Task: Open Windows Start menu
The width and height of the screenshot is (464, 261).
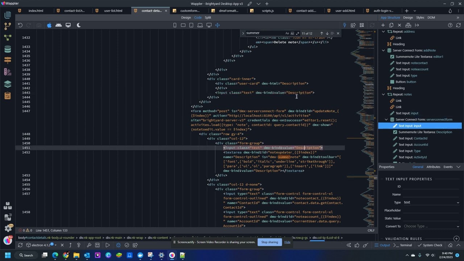Action: point(8,255)
